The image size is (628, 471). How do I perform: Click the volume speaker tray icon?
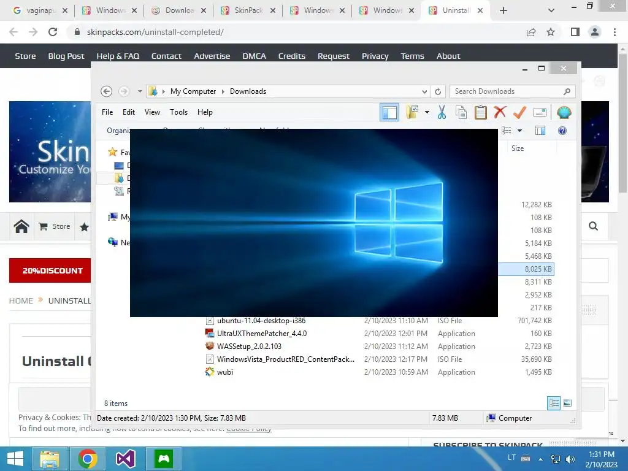coord(570,459)
